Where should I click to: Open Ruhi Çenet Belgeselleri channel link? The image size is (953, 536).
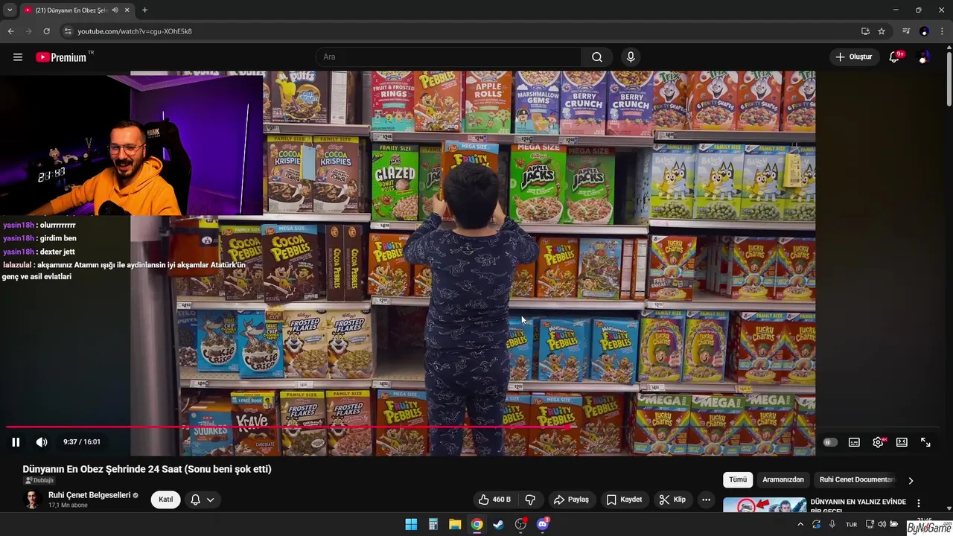89,495
